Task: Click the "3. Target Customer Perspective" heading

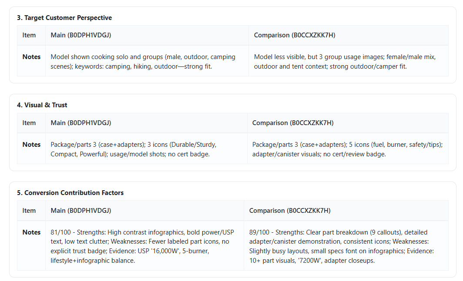Action: point(64,18)
